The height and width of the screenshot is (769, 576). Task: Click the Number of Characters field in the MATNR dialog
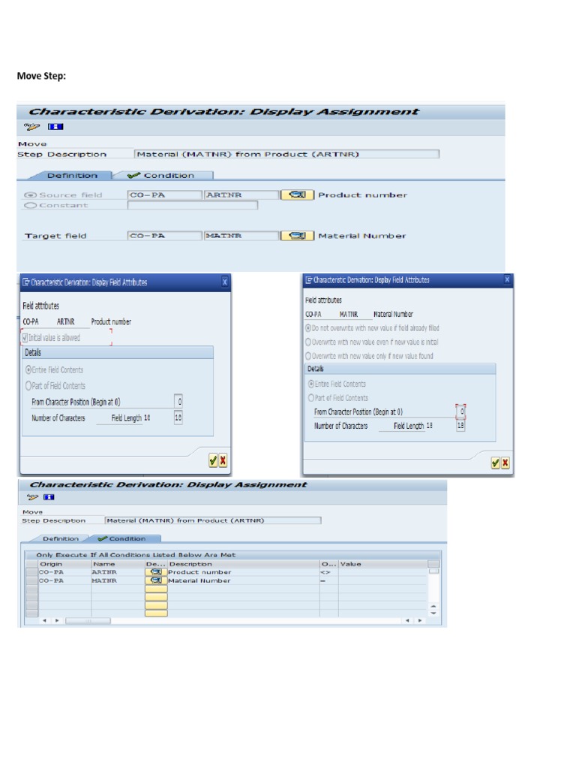(x=460, y=426)
